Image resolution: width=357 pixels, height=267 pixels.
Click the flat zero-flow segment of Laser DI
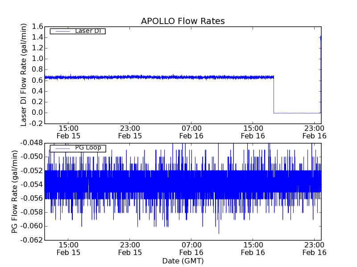click(x=297, y=113)
